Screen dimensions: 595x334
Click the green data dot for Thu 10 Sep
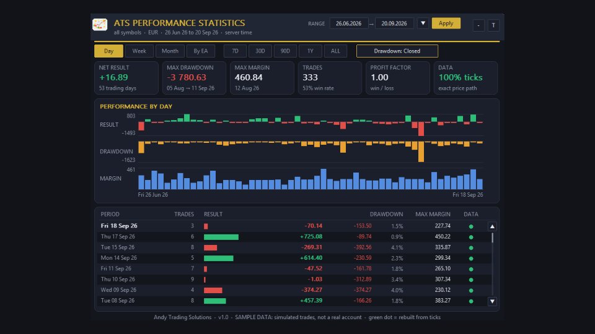[x=471, y=280]
